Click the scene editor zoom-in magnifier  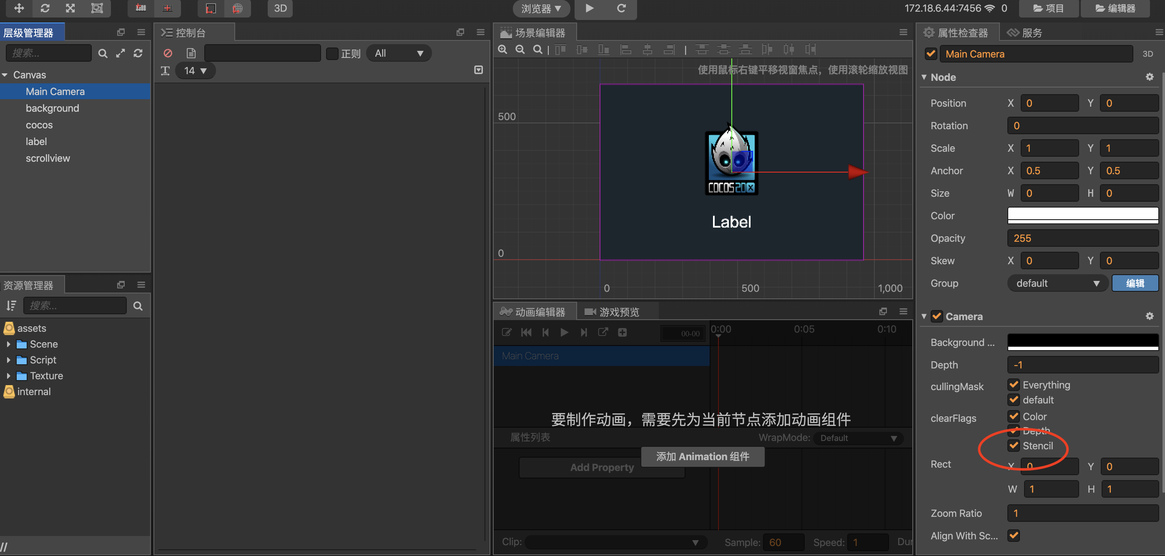click(x=502, y=49)
